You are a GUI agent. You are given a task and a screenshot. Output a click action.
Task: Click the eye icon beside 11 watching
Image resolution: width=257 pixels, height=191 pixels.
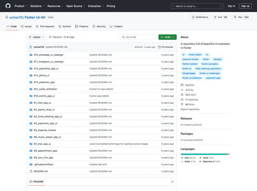[182, 100]
